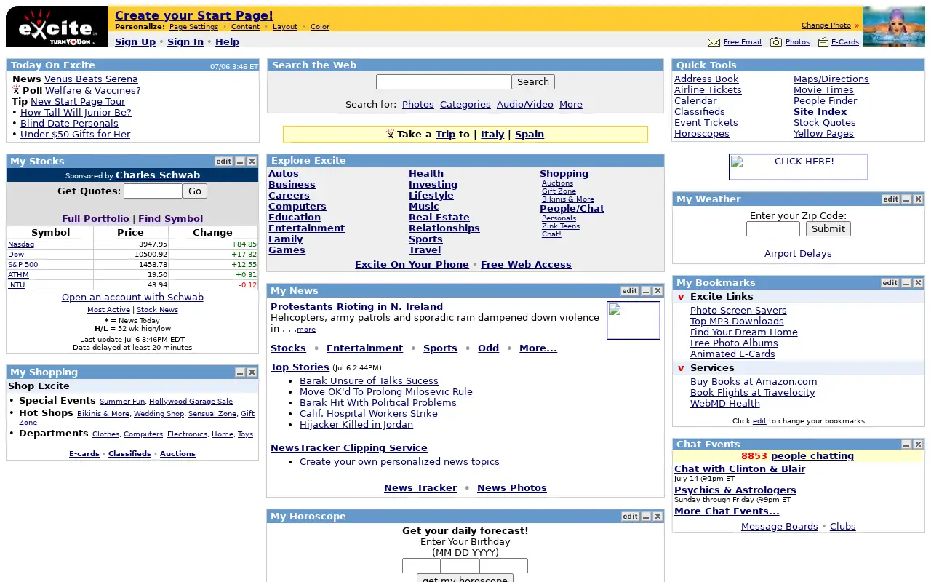The image size is (931, 582).
Task: Click the CLICK HERE! banner image
Action: click(x=799, y=167)
